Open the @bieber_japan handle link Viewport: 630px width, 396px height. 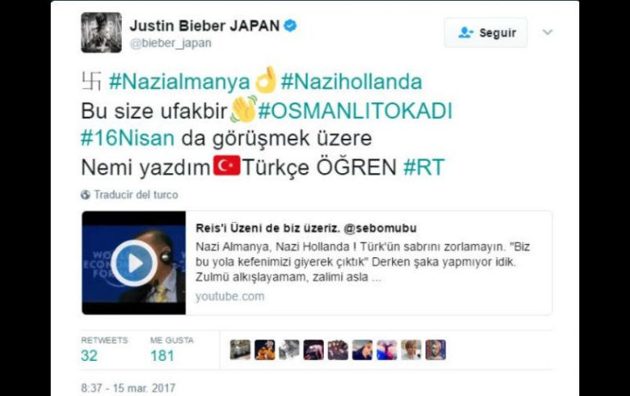171,43
